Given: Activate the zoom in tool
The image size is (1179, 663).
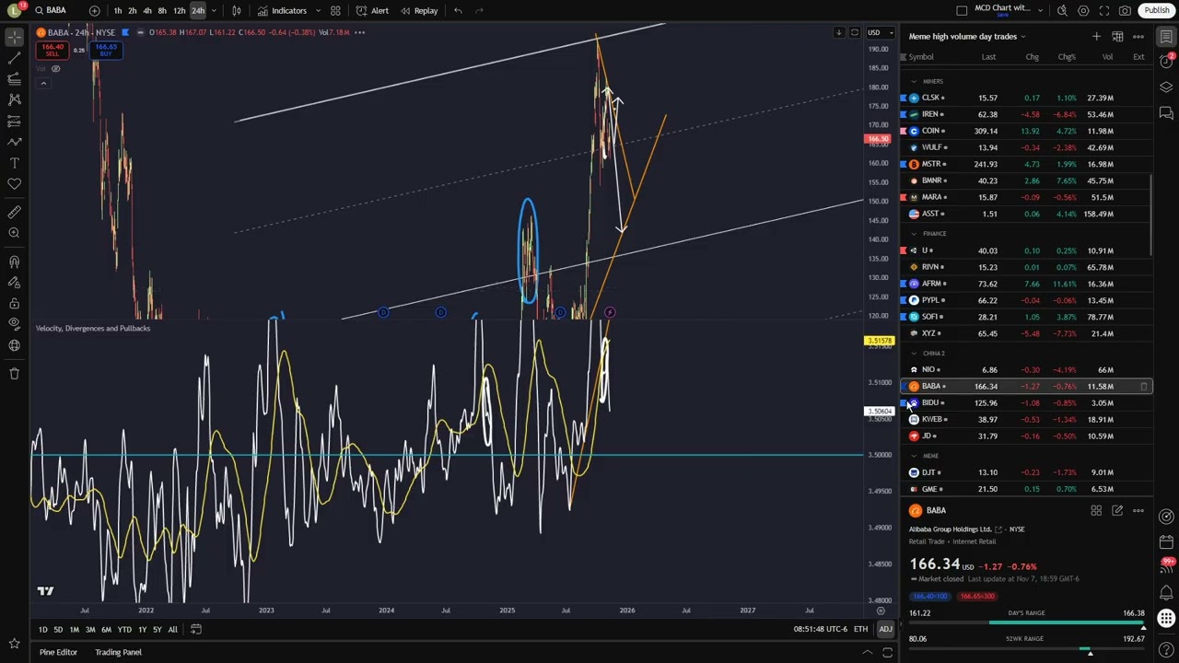Looking at the screenshot, I should coord(14,233).
